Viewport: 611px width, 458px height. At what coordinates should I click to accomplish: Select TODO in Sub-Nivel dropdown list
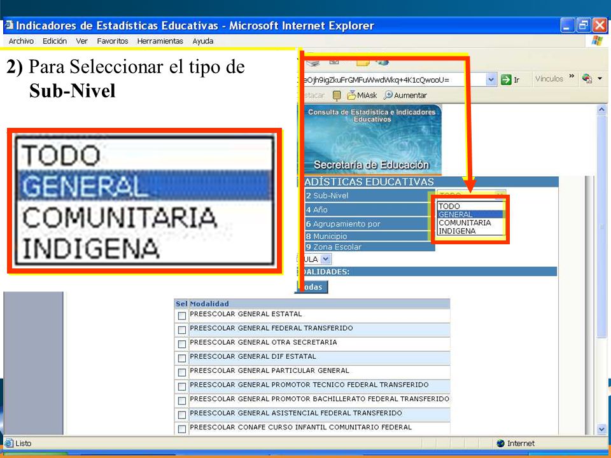tap(470, 206)
